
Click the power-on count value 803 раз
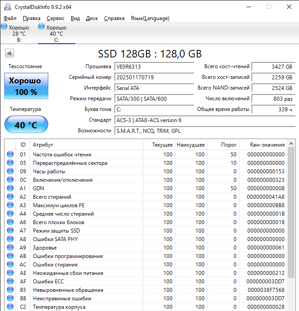pos(274,99)
